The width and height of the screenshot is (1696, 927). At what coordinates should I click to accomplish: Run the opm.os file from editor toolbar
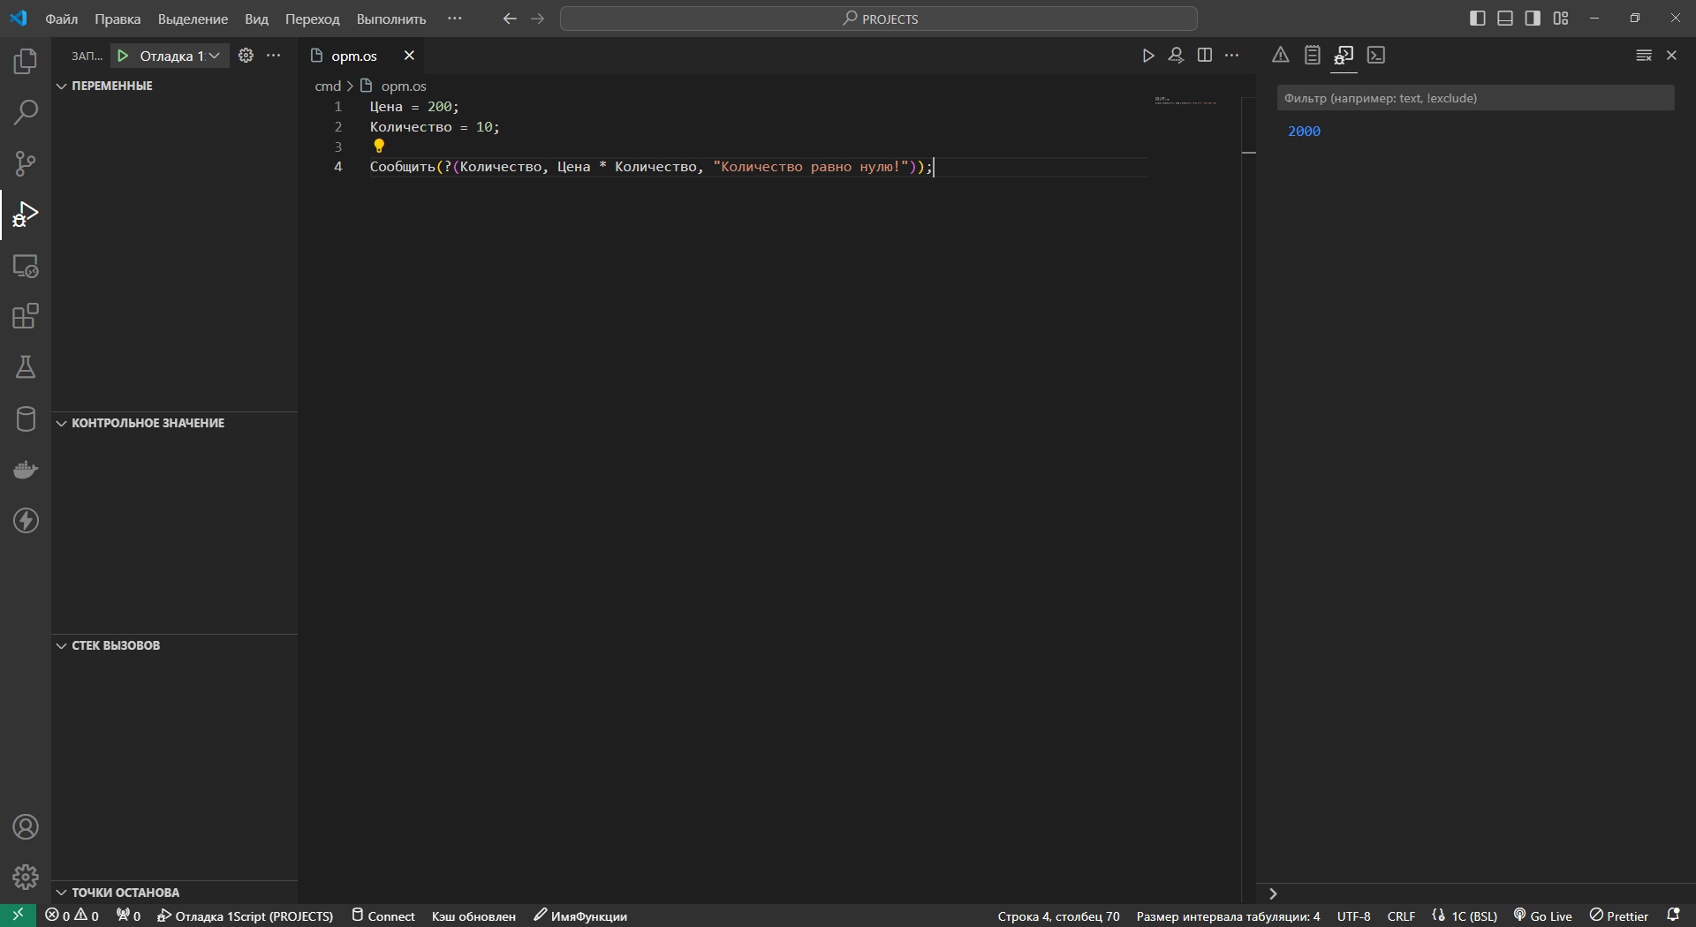1147,56
